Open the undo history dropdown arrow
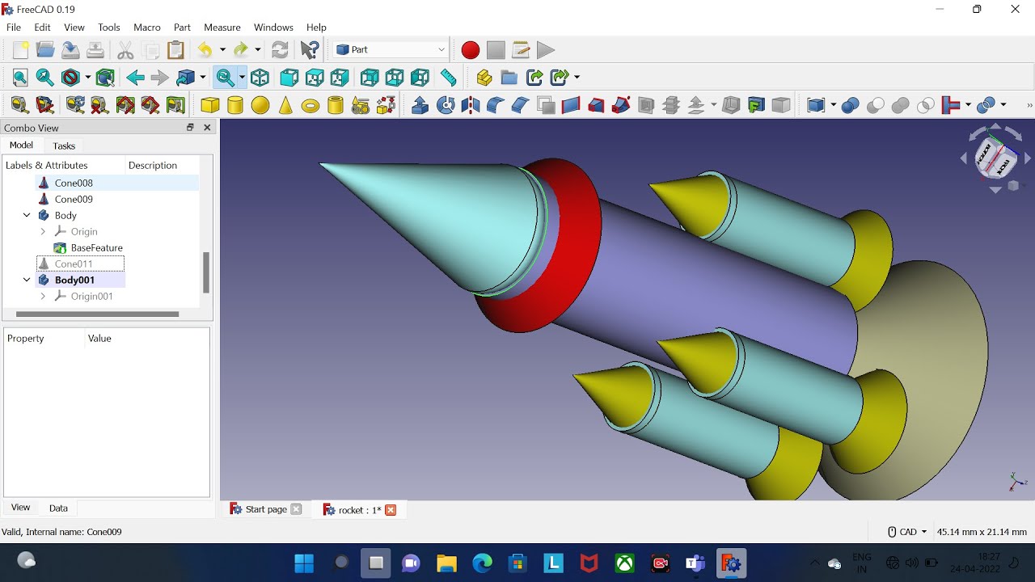This screenshot has height=582, width=1035. (222, 50)
